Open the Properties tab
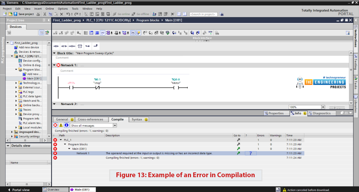Screen dimensions: 359x192 tap(276, 113)
